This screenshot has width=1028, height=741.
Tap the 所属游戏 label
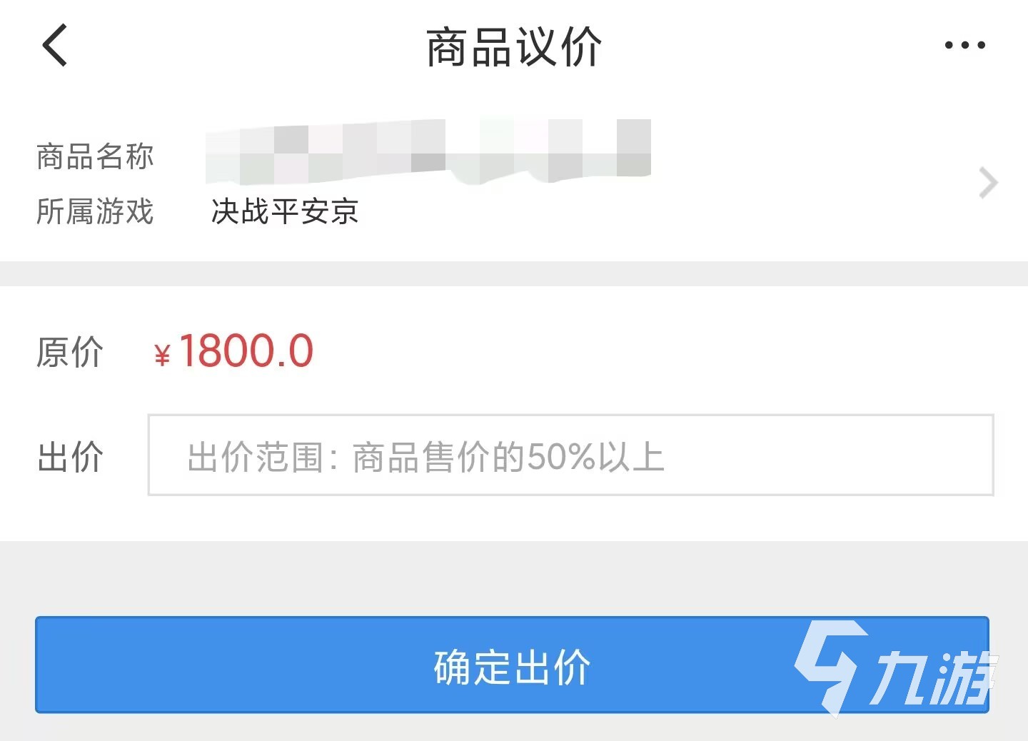tap(95, 211)
